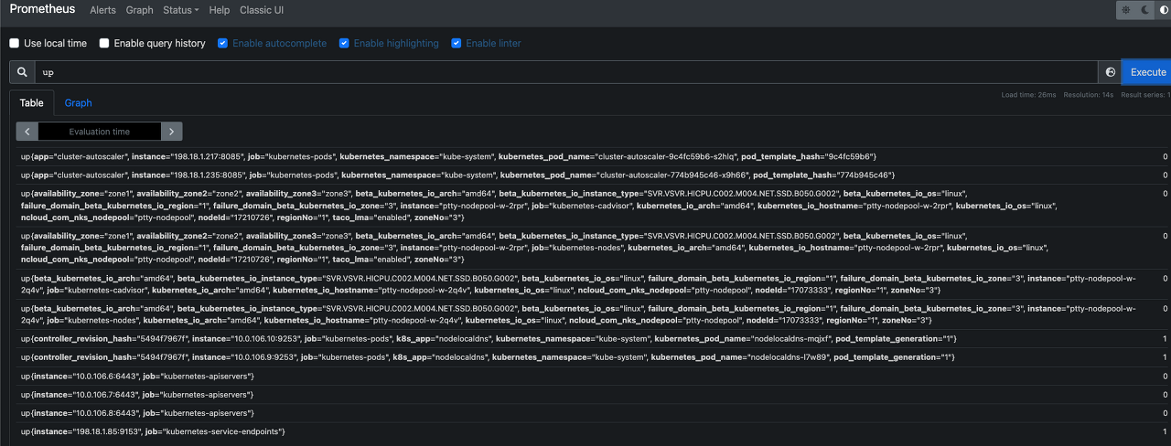This screenshot has width=1171, height=446.
Task: Select the Table tab
Action: (32, 103)
